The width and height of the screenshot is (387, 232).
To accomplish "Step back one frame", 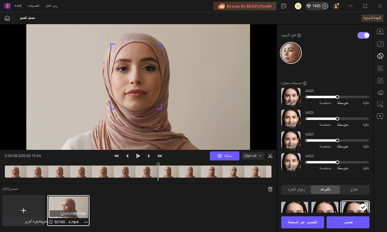I will pos(127,156).
